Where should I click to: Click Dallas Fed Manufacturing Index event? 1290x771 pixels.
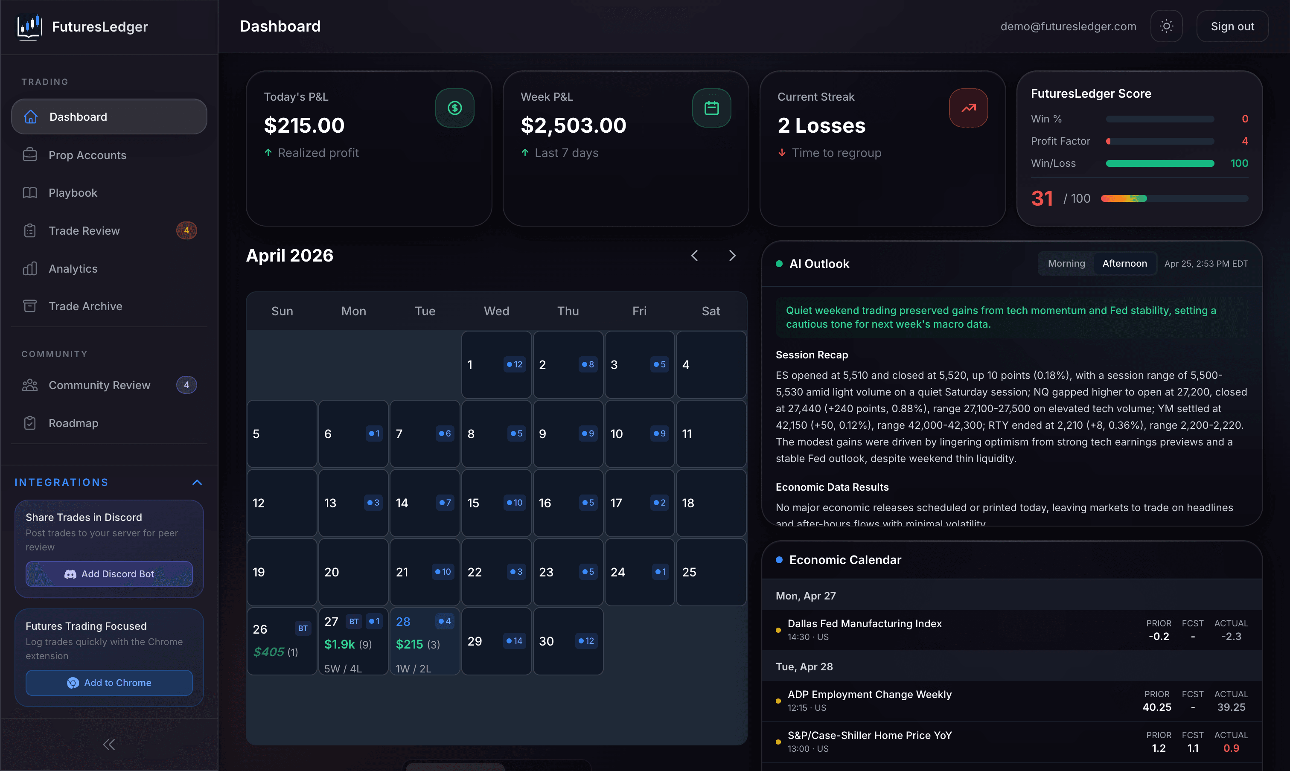[x=1012, y=630]
